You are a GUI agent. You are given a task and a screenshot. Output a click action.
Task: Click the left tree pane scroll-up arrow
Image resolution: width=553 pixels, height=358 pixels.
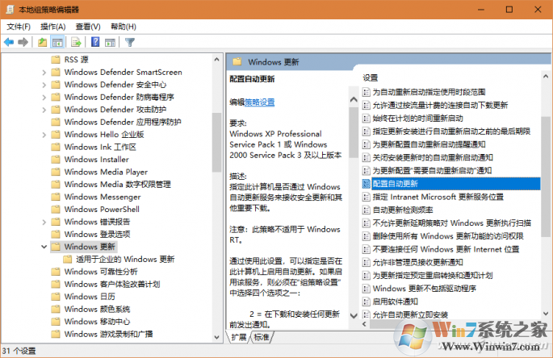coord(216,60)
